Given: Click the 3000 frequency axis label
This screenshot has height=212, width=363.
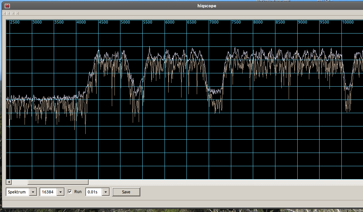Looking at the screenshot, I should pyautogui.click(x=37, y=22).
